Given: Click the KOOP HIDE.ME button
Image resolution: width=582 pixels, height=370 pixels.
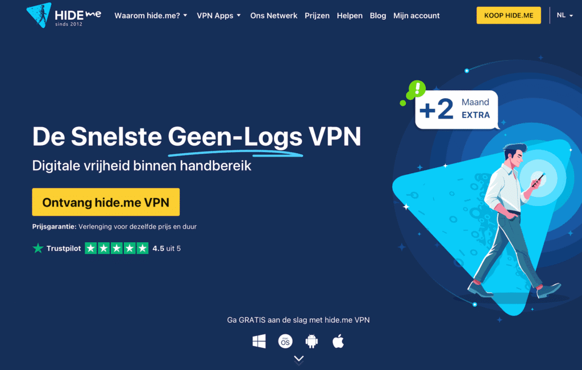Looking at the screenshot, I should click(509, 15).
